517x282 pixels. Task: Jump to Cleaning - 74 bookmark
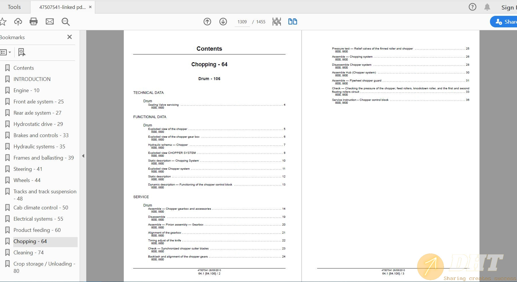[28, 253]
